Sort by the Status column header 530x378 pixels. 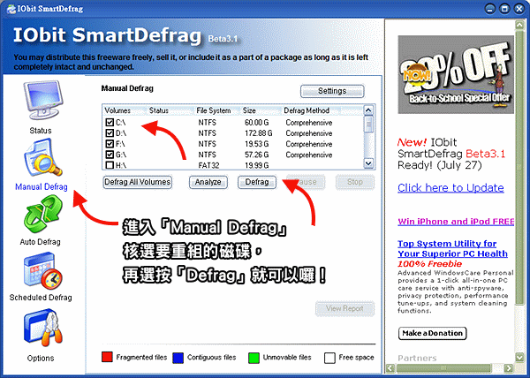coord(159,110)
